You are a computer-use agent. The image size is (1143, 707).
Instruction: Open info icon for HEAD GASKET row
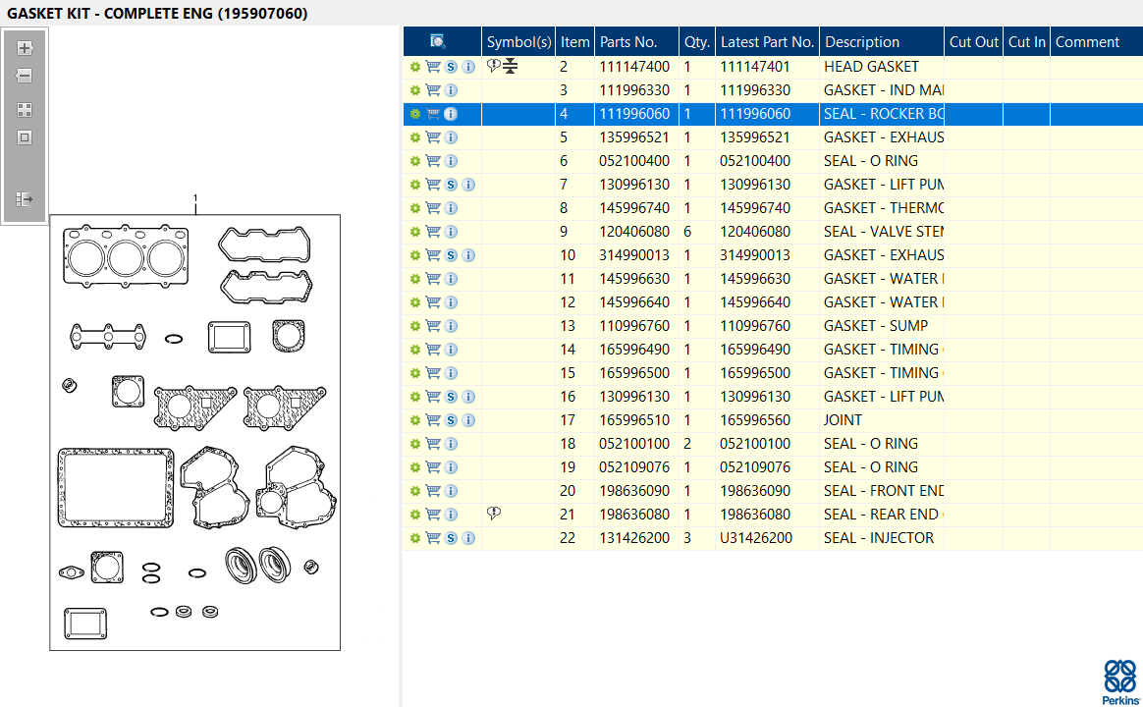[468, 67]
